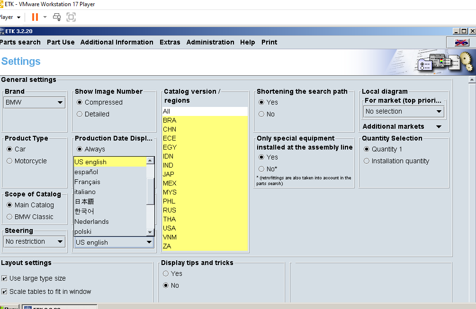This screenshot has width=476, height=309.
Task: Expand the Additional markets arrow
Action: (x=439, y=127)
